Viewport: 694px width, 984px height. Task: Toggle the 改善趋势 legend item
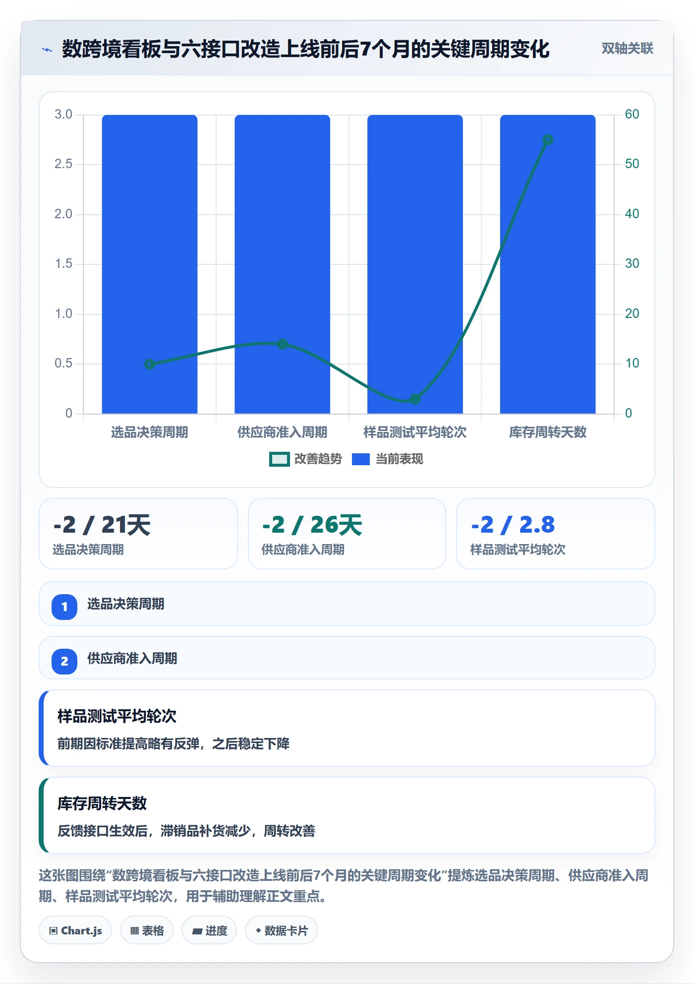coord(305,459)
